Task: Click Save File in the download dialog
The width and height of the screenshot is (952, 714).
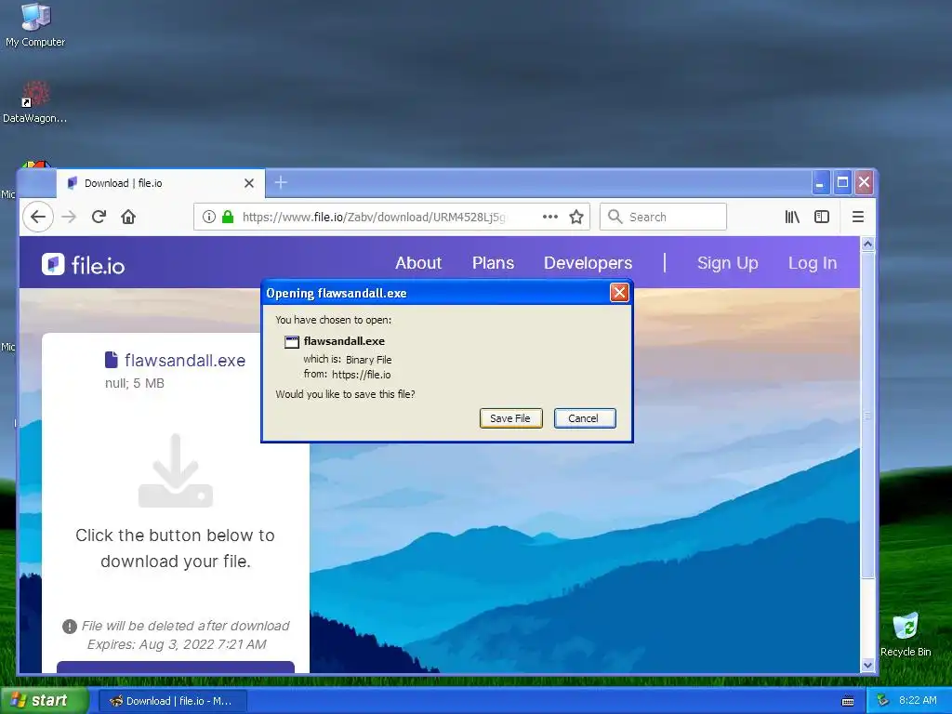Action: (510, 418)
